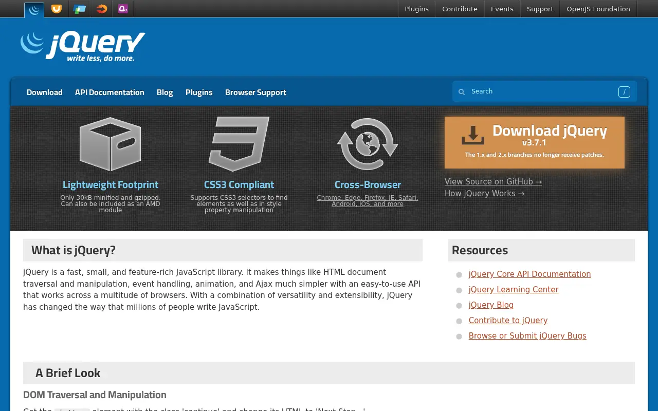658x411 pixels.
Task: Click the Cross-Browser heading
Action: pos(368,184)
